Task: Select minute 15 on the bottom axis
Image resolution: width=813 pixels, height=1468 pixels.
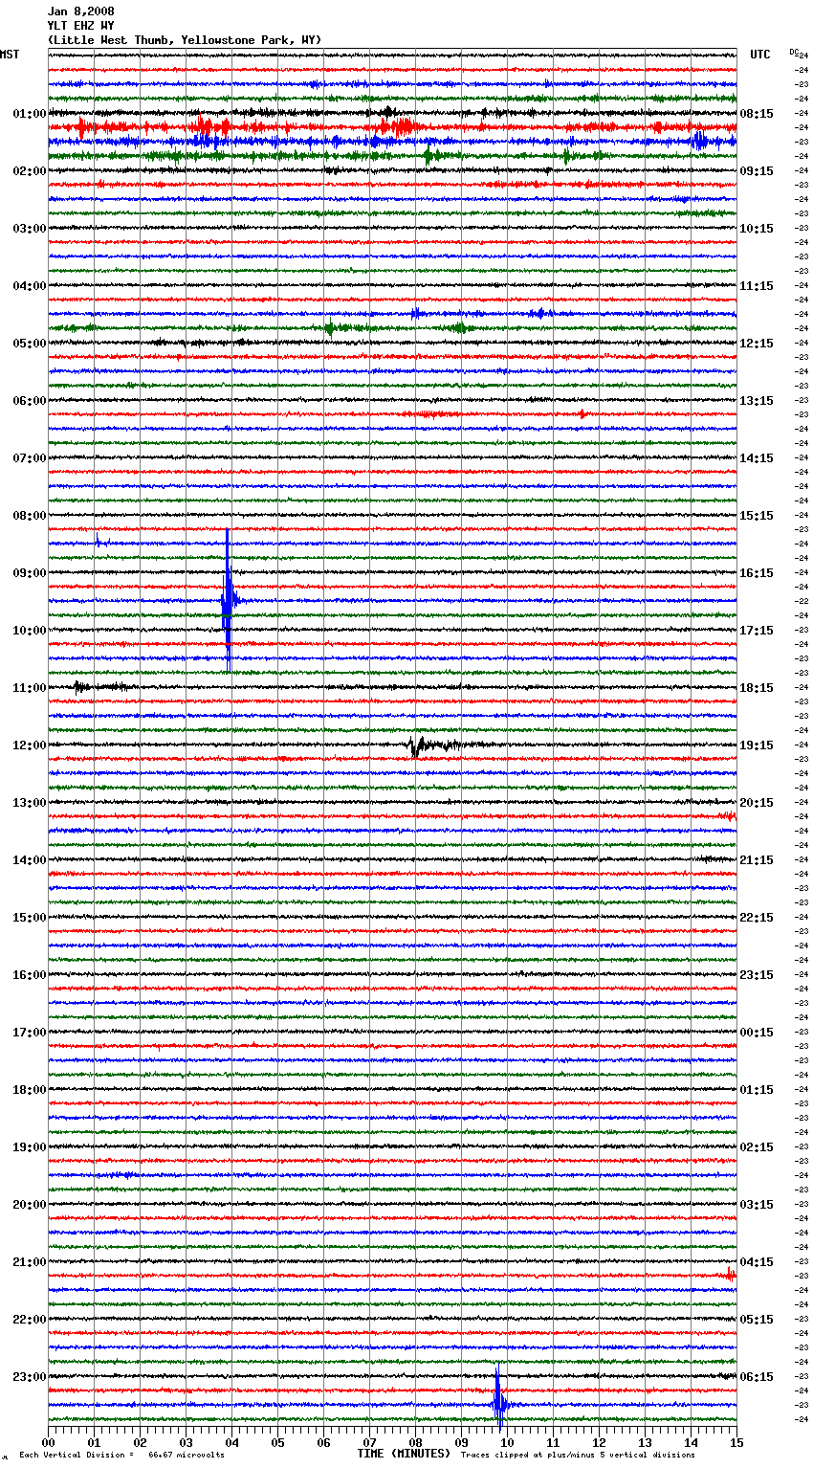Action: click(736, 1442)
